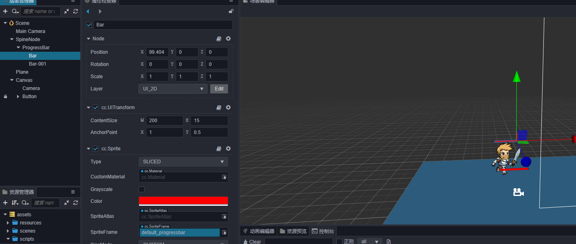Collapse all nodes in hierarchy panel
Image resolution: width=576 pixels, height=244 pixels.
pyautogui.click(x=66, y=11)
